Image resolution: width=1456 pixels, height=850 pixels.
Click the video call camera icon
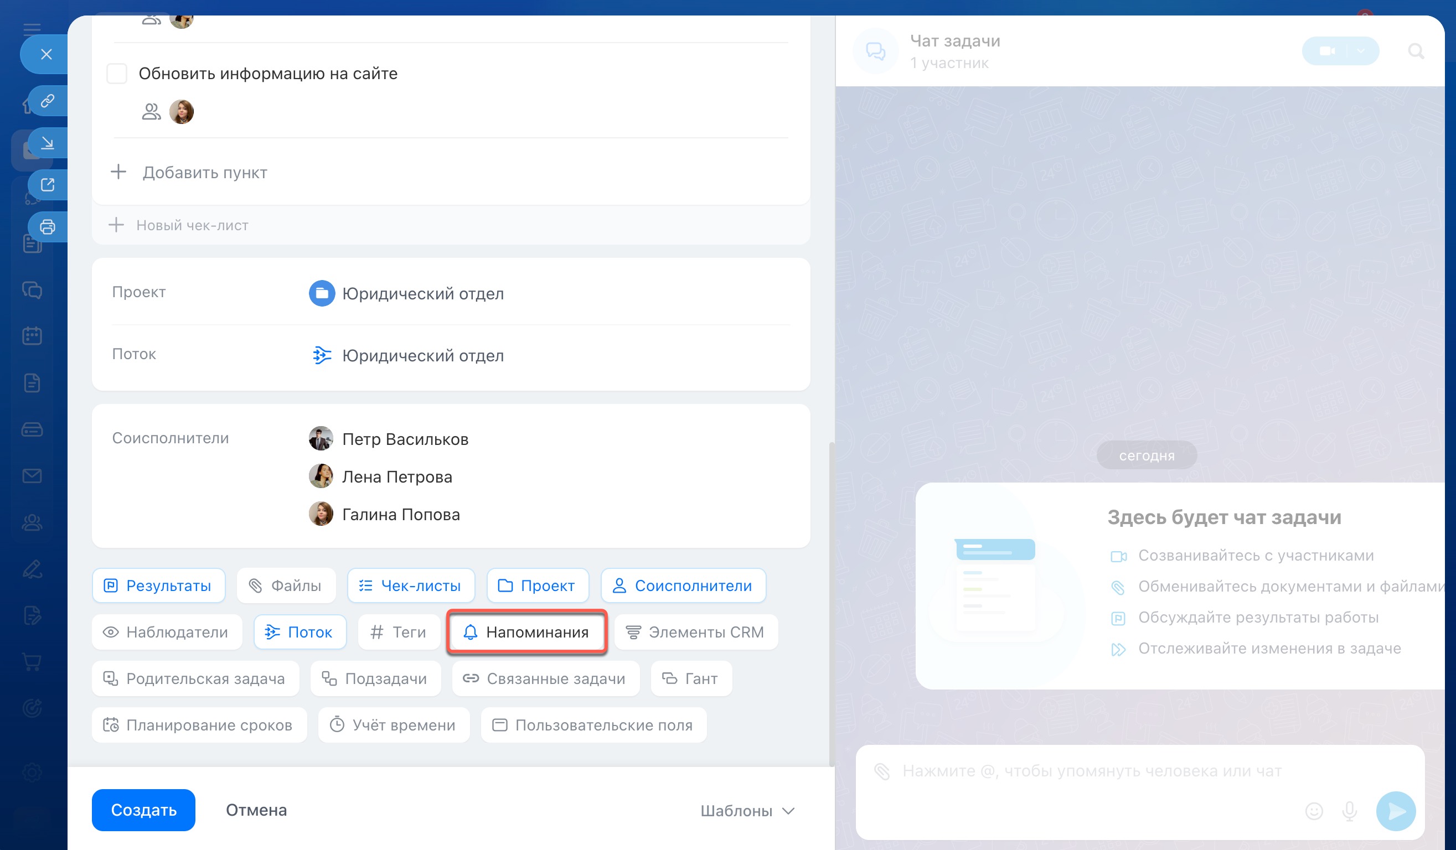[1327, 51]
